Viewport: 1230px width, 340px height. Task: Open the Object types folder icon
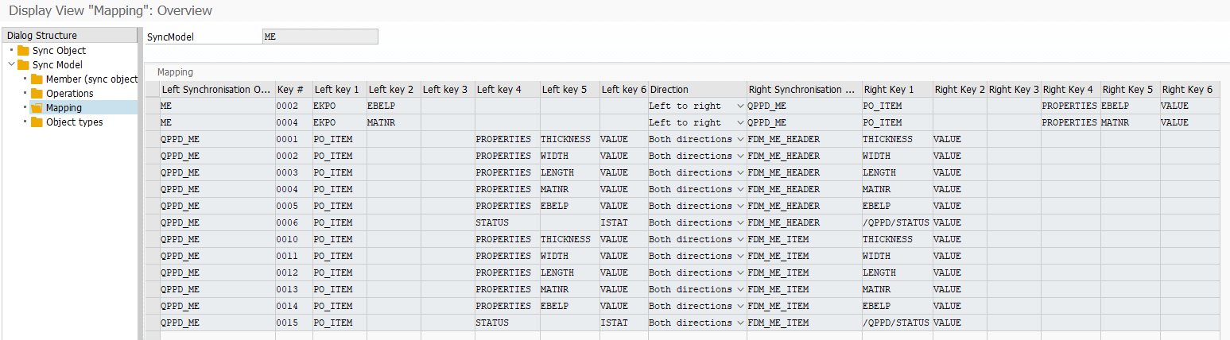tap(37, 122)
